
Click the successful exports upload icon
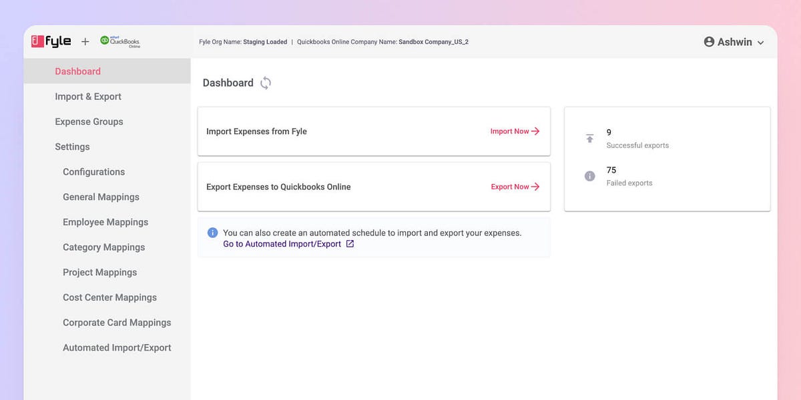(x=589, y=138)
